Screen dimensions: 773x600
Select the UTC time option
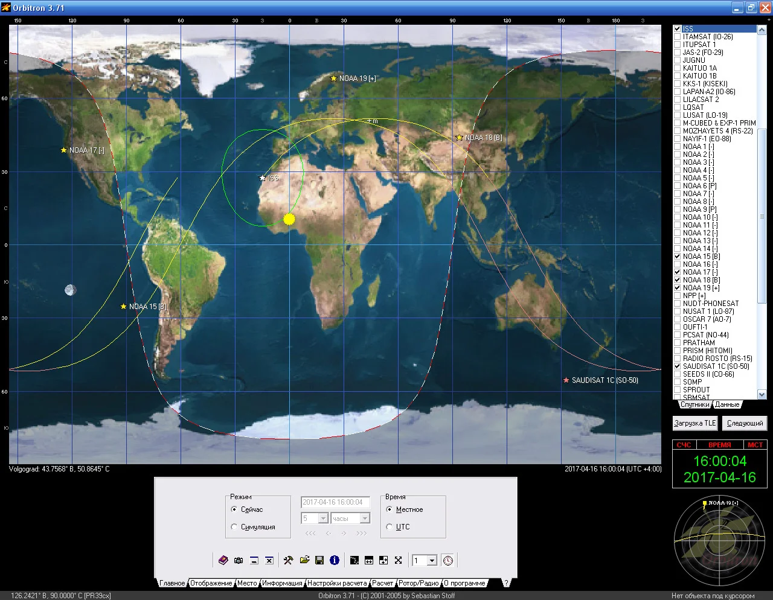pos(390,527)
